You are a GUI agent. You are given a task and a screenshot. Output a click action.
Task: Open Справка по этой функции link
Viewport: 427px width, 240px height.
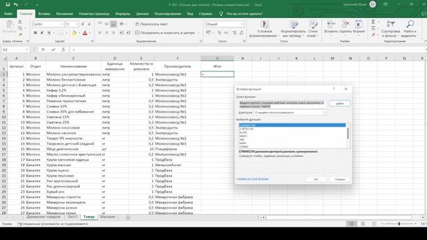coord(252,179)
